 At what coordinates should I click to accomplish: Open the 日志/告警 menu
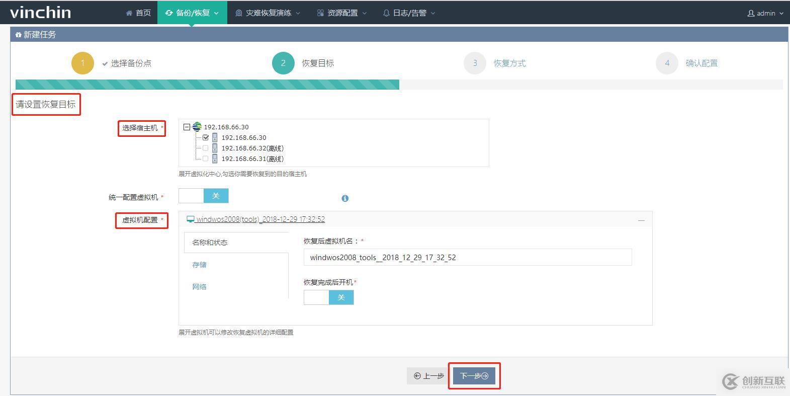(409, 13)
